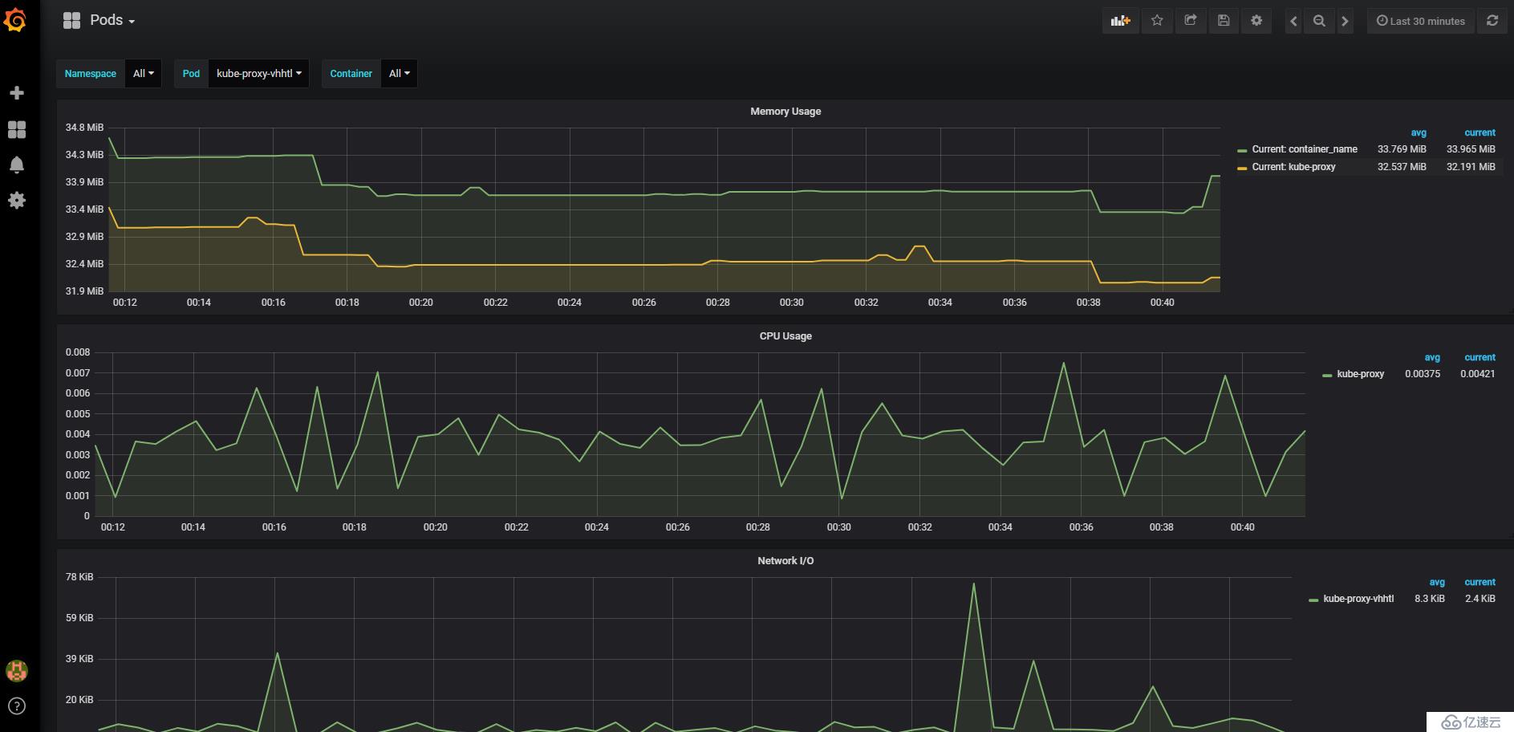Click the 34.8 MiB axis label
The width and height of the screenshot is (1514, 732).
84,128
